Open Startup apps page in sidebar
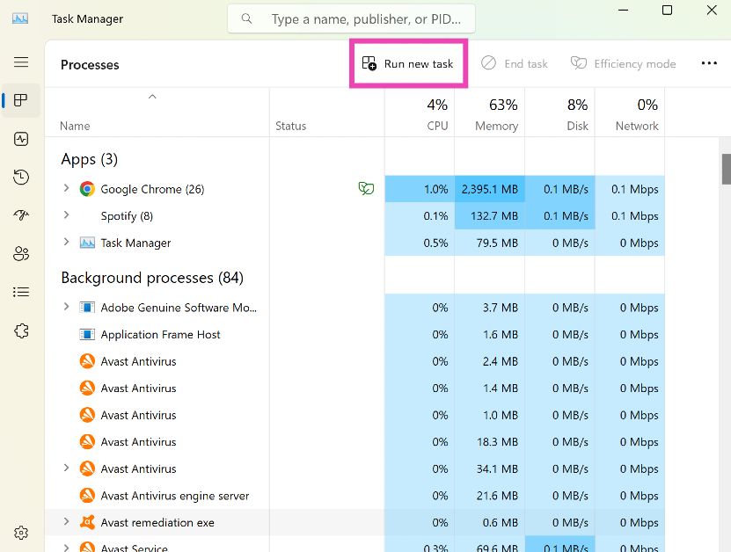Image resolution: width=731 pixels, height=552 pixels. (x=21, y=215)
